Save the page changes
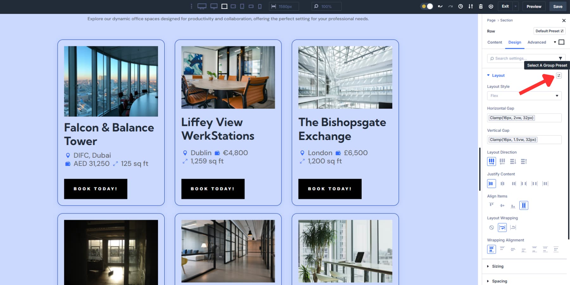Image resolution: width=570 pixels, height=285 pixels. tap(558, 6)
